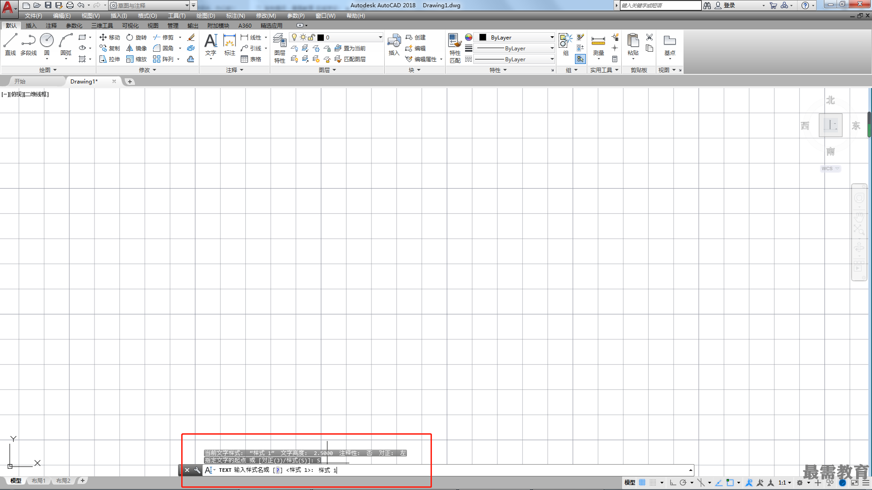Click Create block (创建) button
This screenshot has height=490, width=872.
pos(415,37)
